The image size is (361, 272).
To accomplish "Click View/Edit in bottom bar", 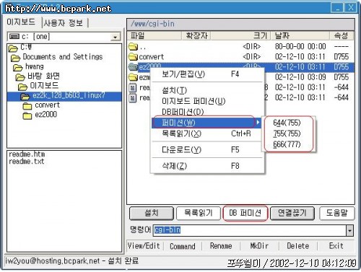I will click(144, 246).
